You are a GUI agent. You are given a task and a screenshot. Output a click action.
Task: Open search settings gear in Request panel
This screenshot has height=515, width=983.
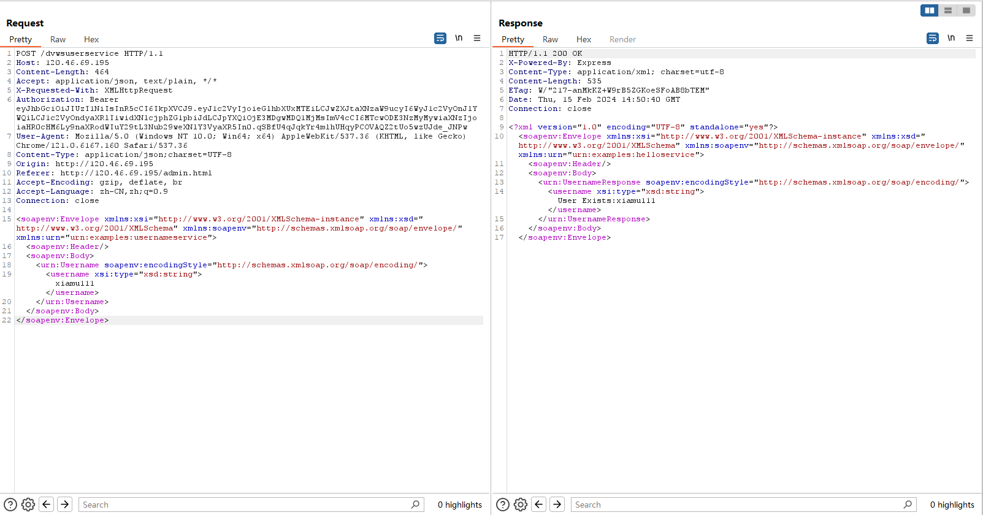(x=28, y=505)
